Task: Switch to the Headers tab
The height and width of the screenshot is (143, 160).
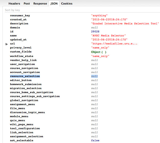Action: point(14,4)
